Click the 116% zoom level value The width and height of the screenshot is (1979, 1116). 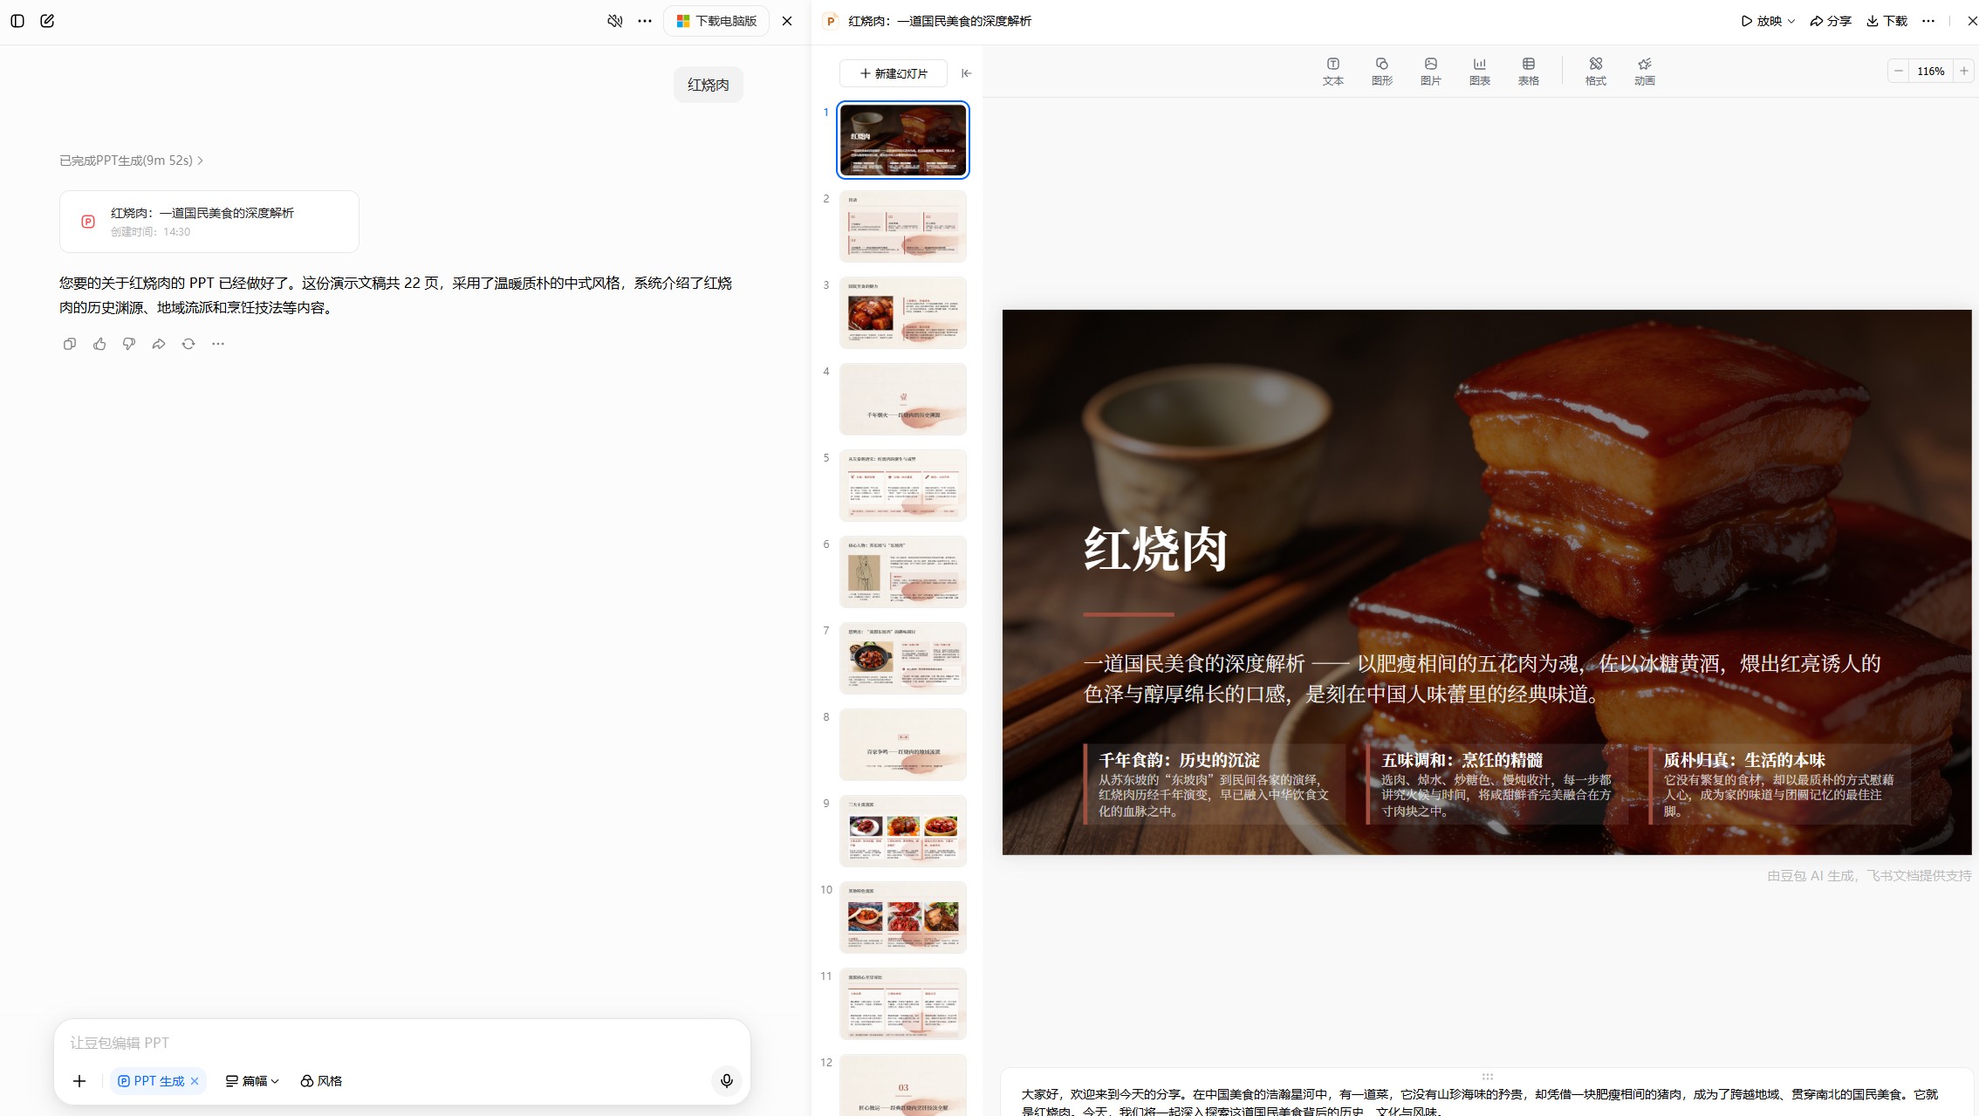1931,72
